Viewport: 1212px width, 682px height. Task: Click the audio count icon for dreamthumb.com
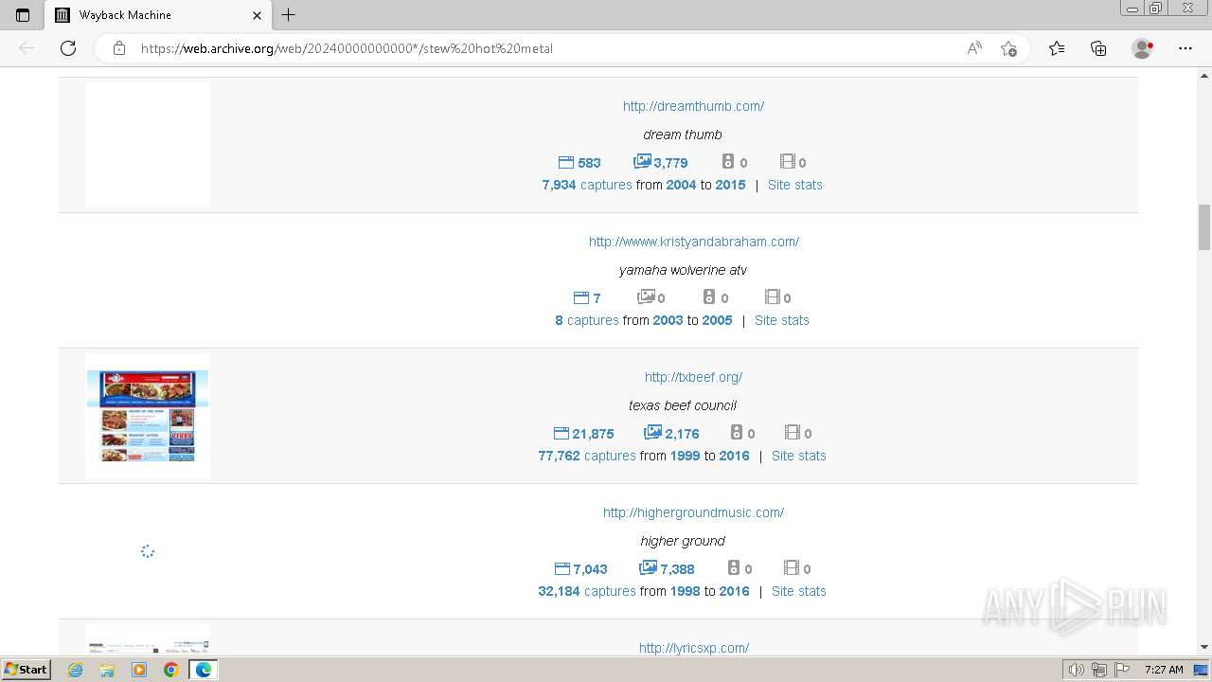click(x=728, y=162)
